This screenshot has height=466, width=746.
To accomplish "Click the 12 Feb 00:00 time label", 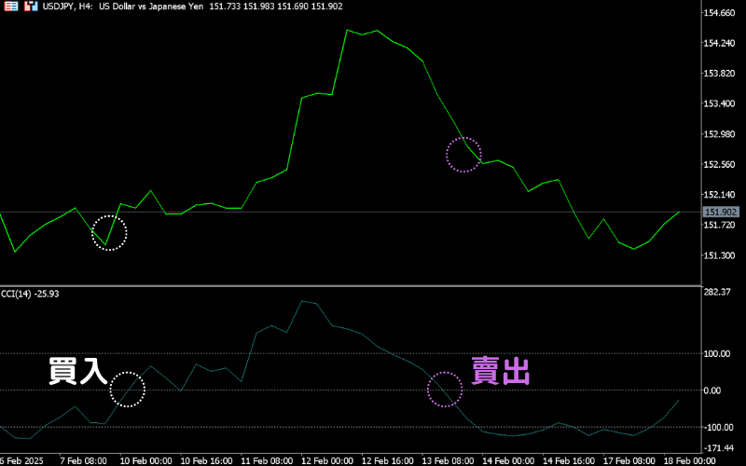I will (329, 459).
